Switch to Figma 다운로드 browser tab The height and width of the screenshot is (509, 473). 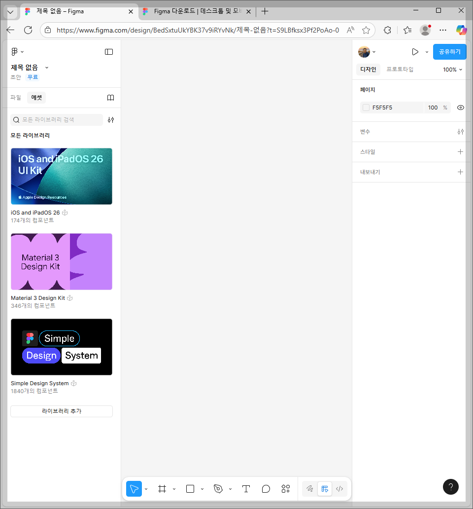tap(197, 11)
